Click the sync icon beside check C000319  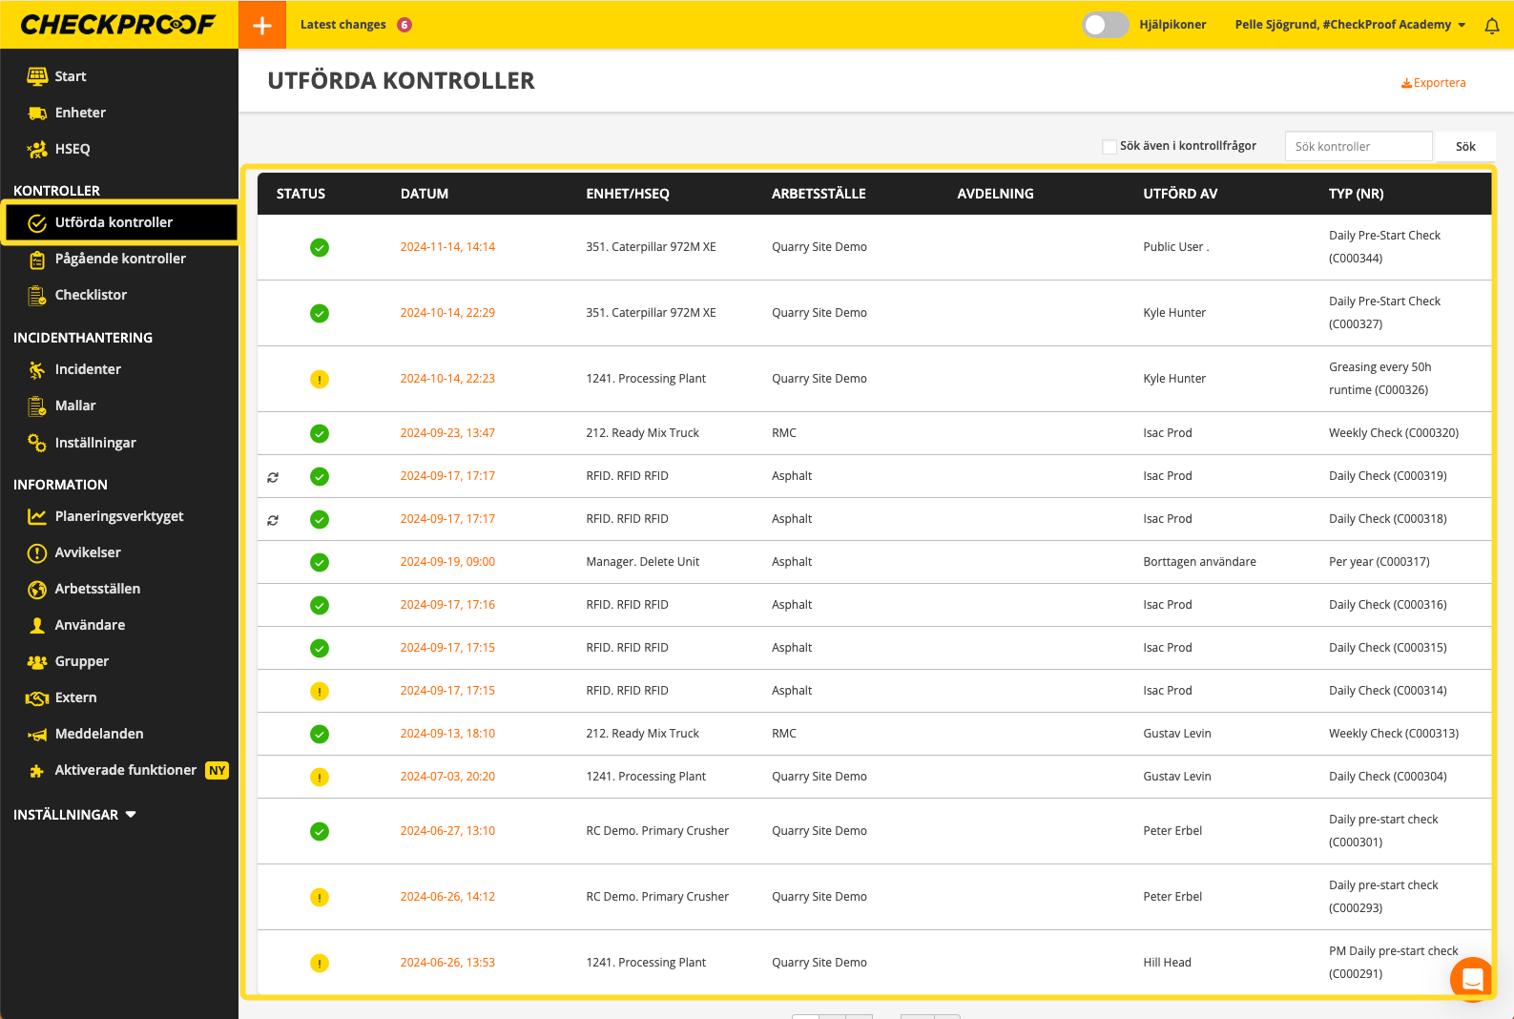pos(273,477)
